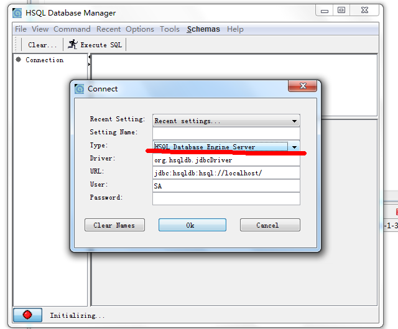Click the URL field jdbc:hsqldb:hsql://localhost/

pos(226,173)
